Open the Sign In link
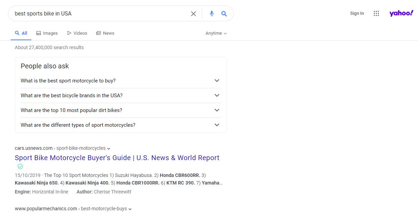Image resolution: width=418 pixels, height=212 pixels. (357, 13)
